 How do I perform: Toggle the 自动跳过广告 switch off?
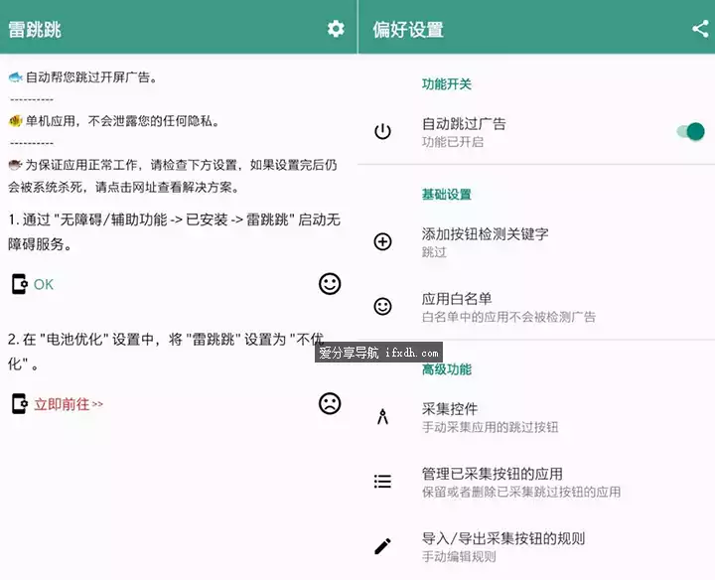click(691, 132)
